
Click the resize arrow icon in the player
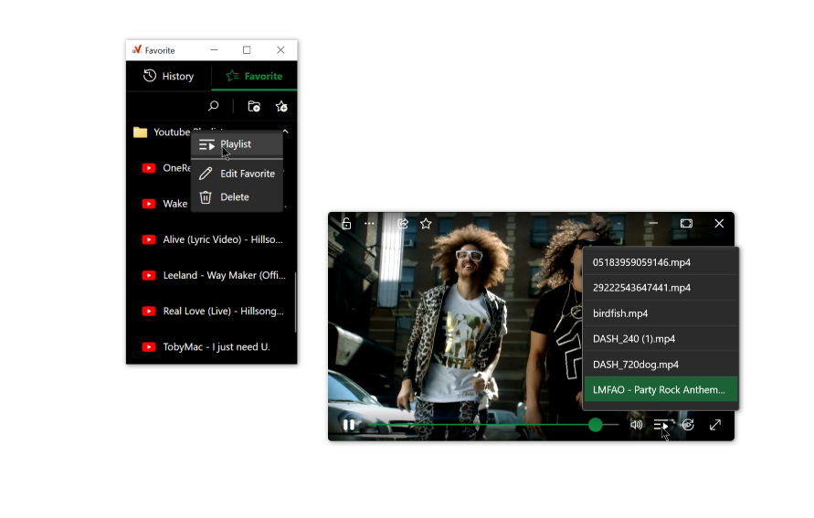point(715,425)
